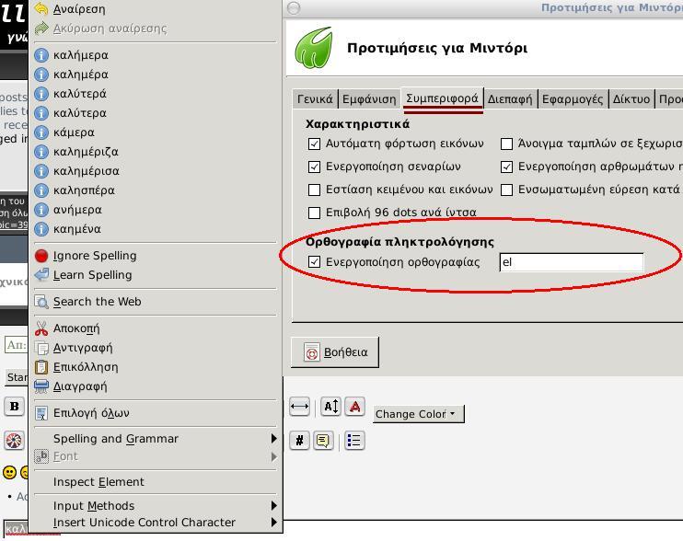Select Inspect Element in context menu
This screenshot has height=541, width=683.
pyautogui.click(x=98, y=482)
